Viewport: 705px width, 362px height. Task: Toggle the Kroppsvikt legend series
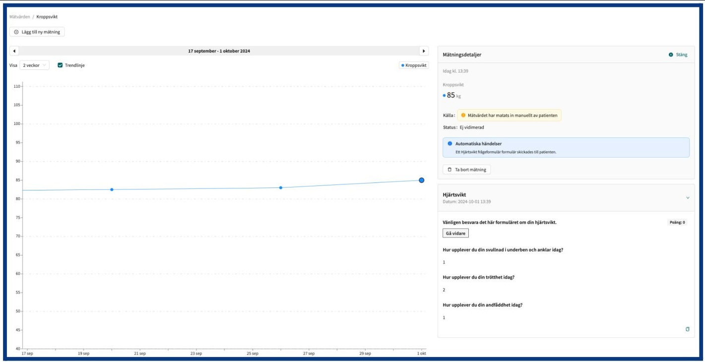click(x=414, y=65)
